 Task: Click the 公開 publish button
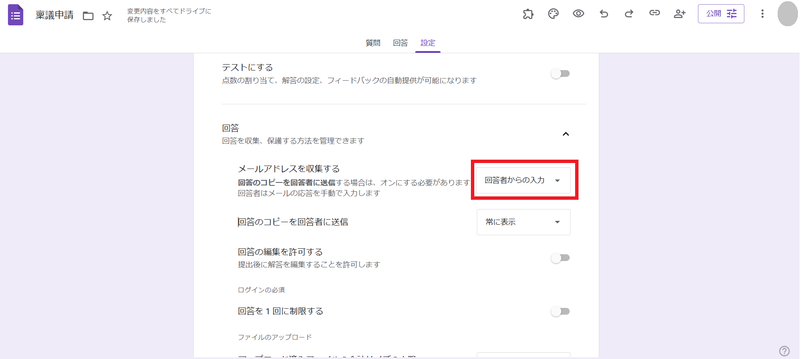pyautogui.click(x=721, y=14)
